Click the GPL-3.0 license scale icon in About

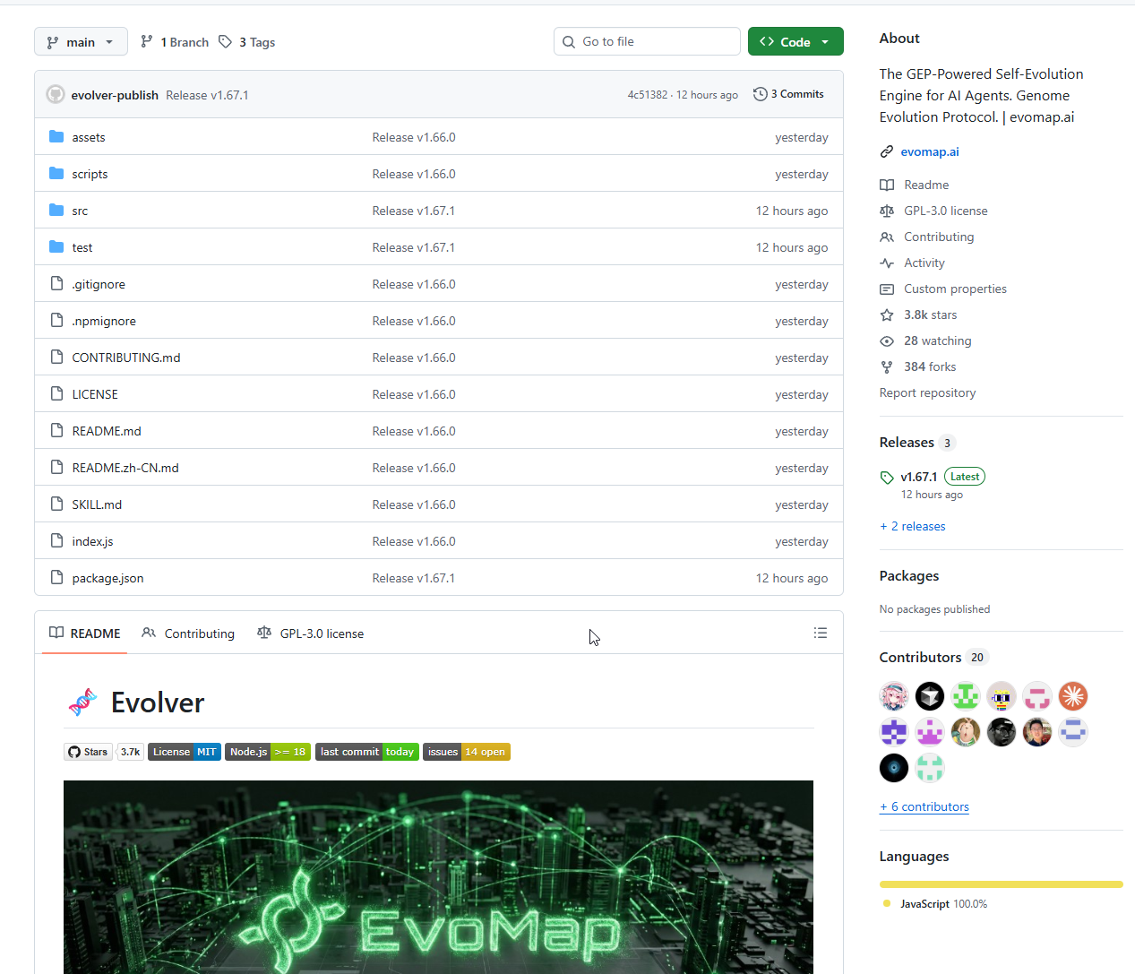887,211
